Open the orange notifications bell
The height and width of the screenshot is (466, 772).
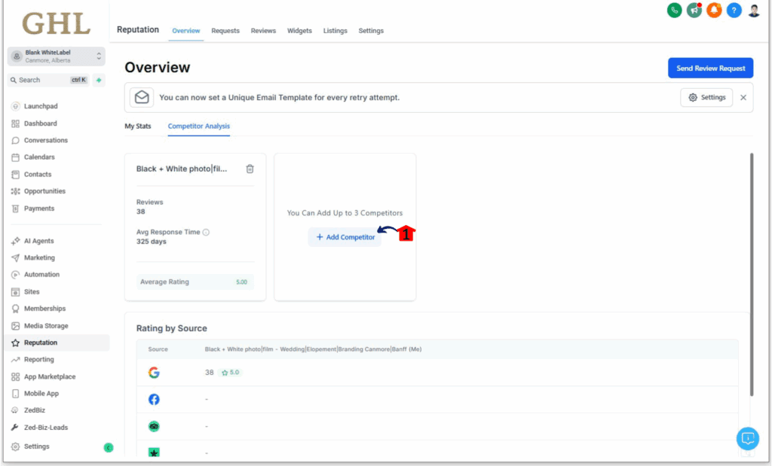pos(714,10)
